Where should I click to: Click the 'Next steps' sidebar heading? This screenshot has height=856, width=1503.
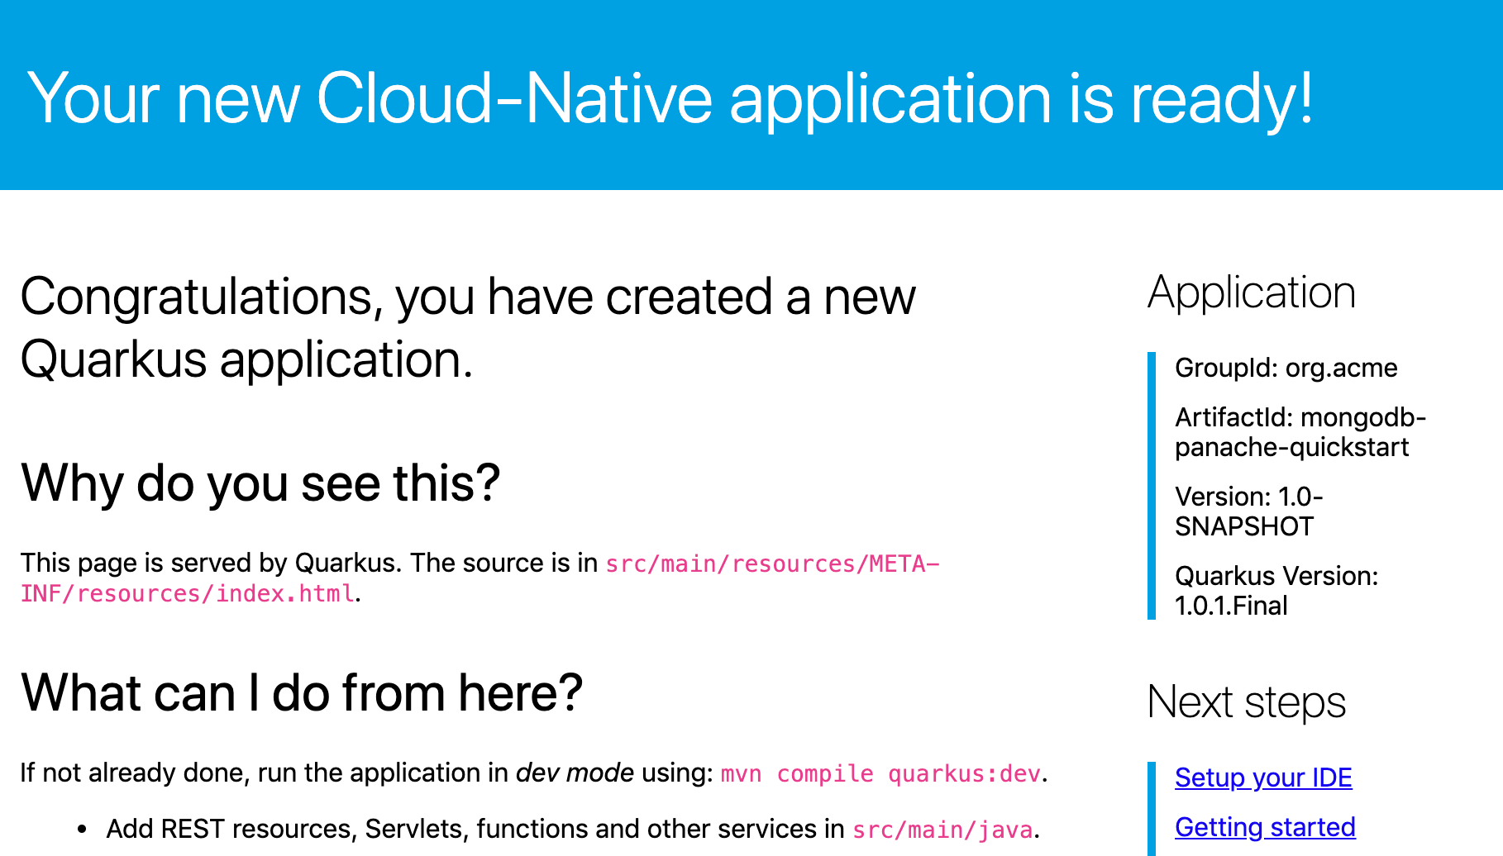[1247, 702]
